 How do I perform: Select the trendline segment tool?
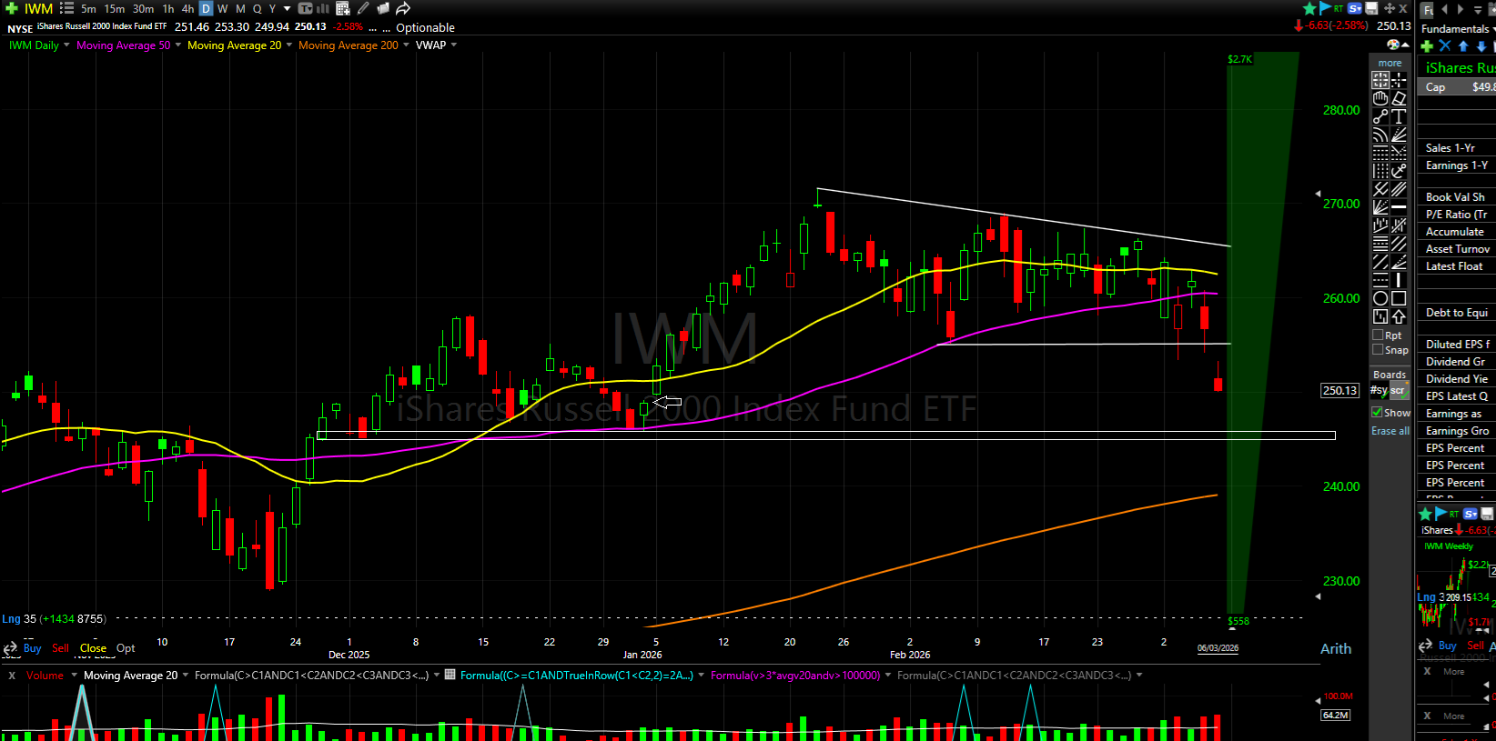(x=1380, y=116)
